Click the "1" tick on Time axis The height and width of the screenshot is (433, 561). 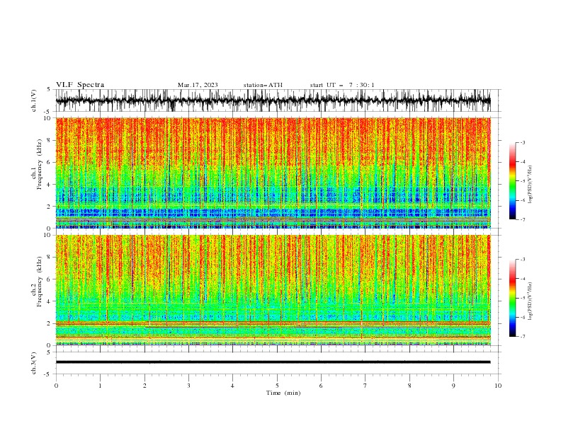tap(100, 386)
